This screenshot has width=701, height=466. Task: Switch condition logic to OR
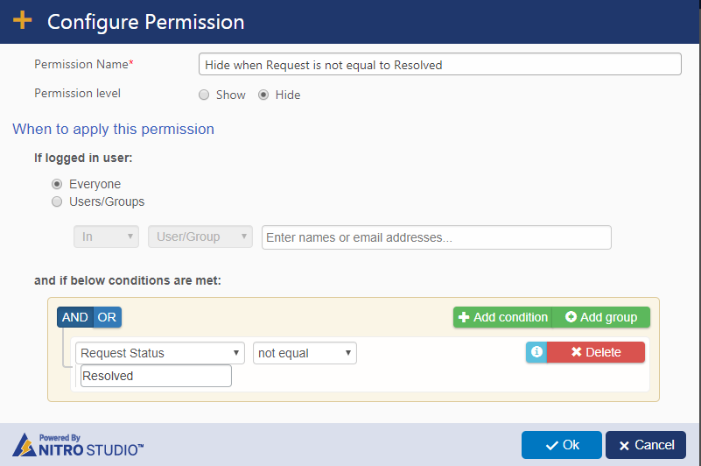(x=108, y=317)
